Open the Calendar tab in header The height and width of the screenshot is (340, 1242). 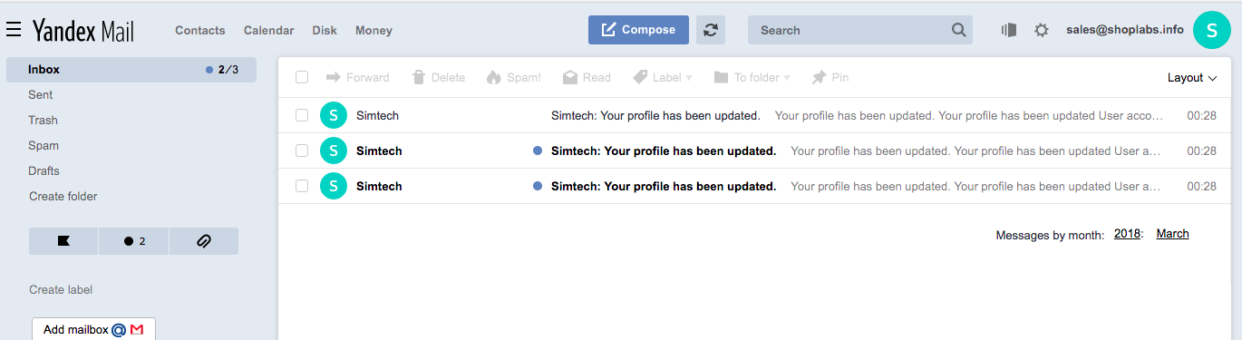(268, 30)
